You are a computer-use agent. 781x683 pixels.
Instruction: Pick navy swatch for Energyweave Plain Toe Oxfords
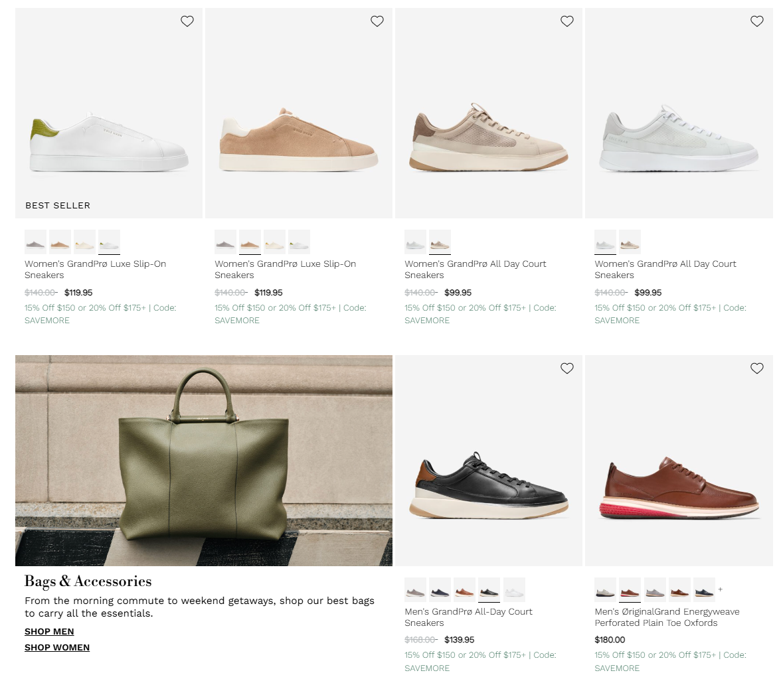click(x=704, y=589)
